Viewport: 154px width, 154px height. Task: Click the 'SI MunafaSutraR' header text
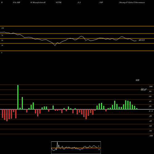[38, 2]
